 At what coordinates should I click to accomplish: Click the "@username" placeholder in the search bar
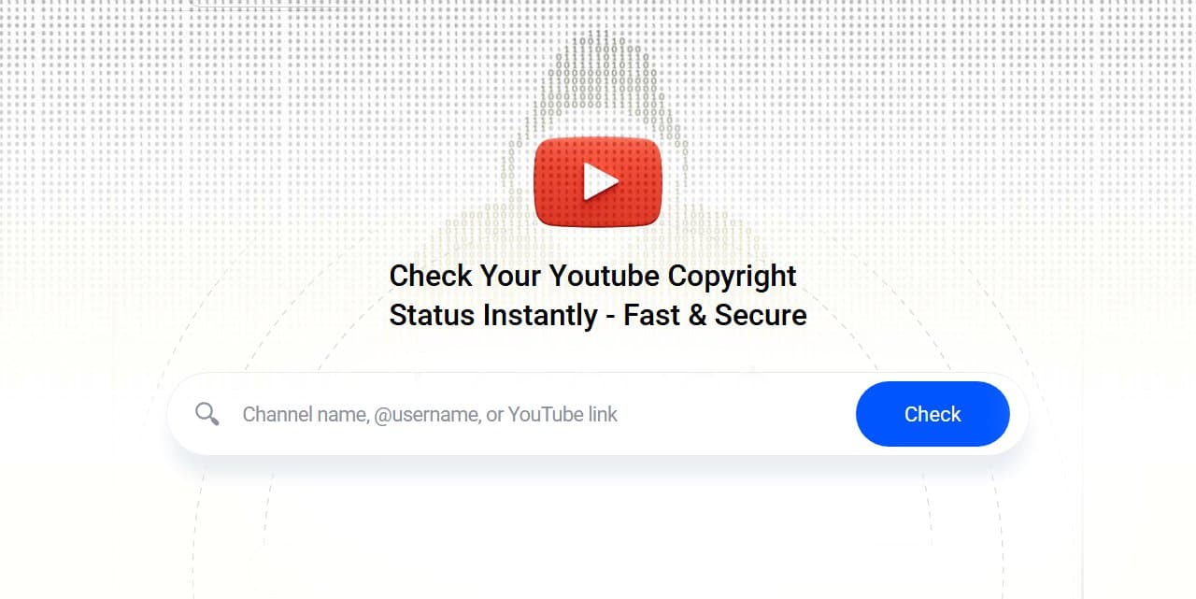click(x=426, y=414)
